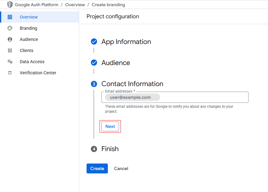This screenshot has width=268, height=192.
Task: Click the Audience step completed checkmark icon
Action: click(x=94, y=63)
